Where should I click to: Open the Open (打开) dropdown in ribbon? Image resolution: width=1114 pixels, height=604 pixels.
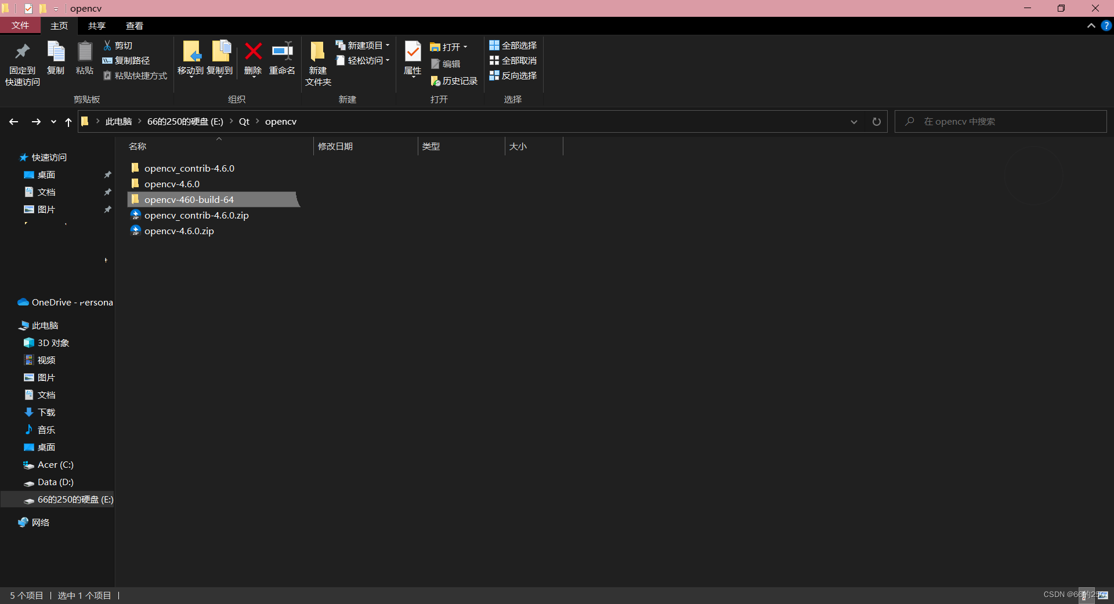[x=449, y=47]
